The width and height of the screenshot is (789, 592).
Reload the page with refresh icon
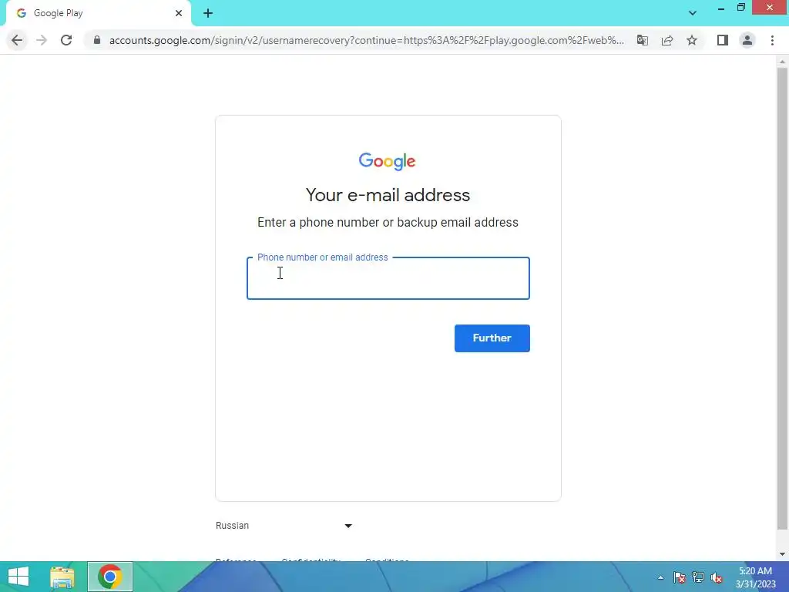[66, 40]
